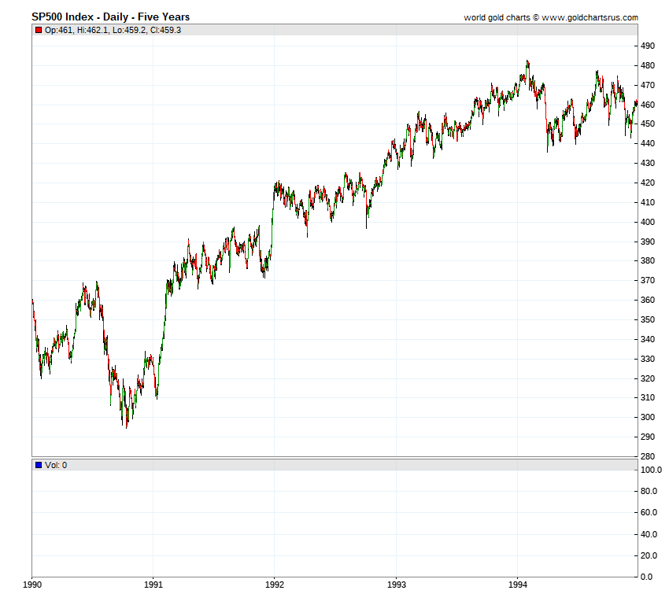Click the 1992 x-axis label
The width and height of the screenshot is (669, 605).
pos(275,585)
